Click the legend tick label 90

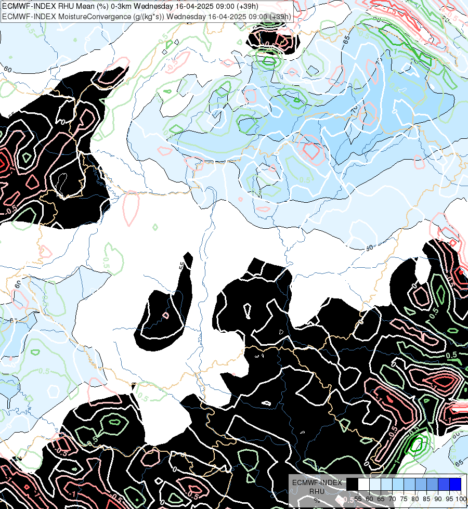coord(438,499)
